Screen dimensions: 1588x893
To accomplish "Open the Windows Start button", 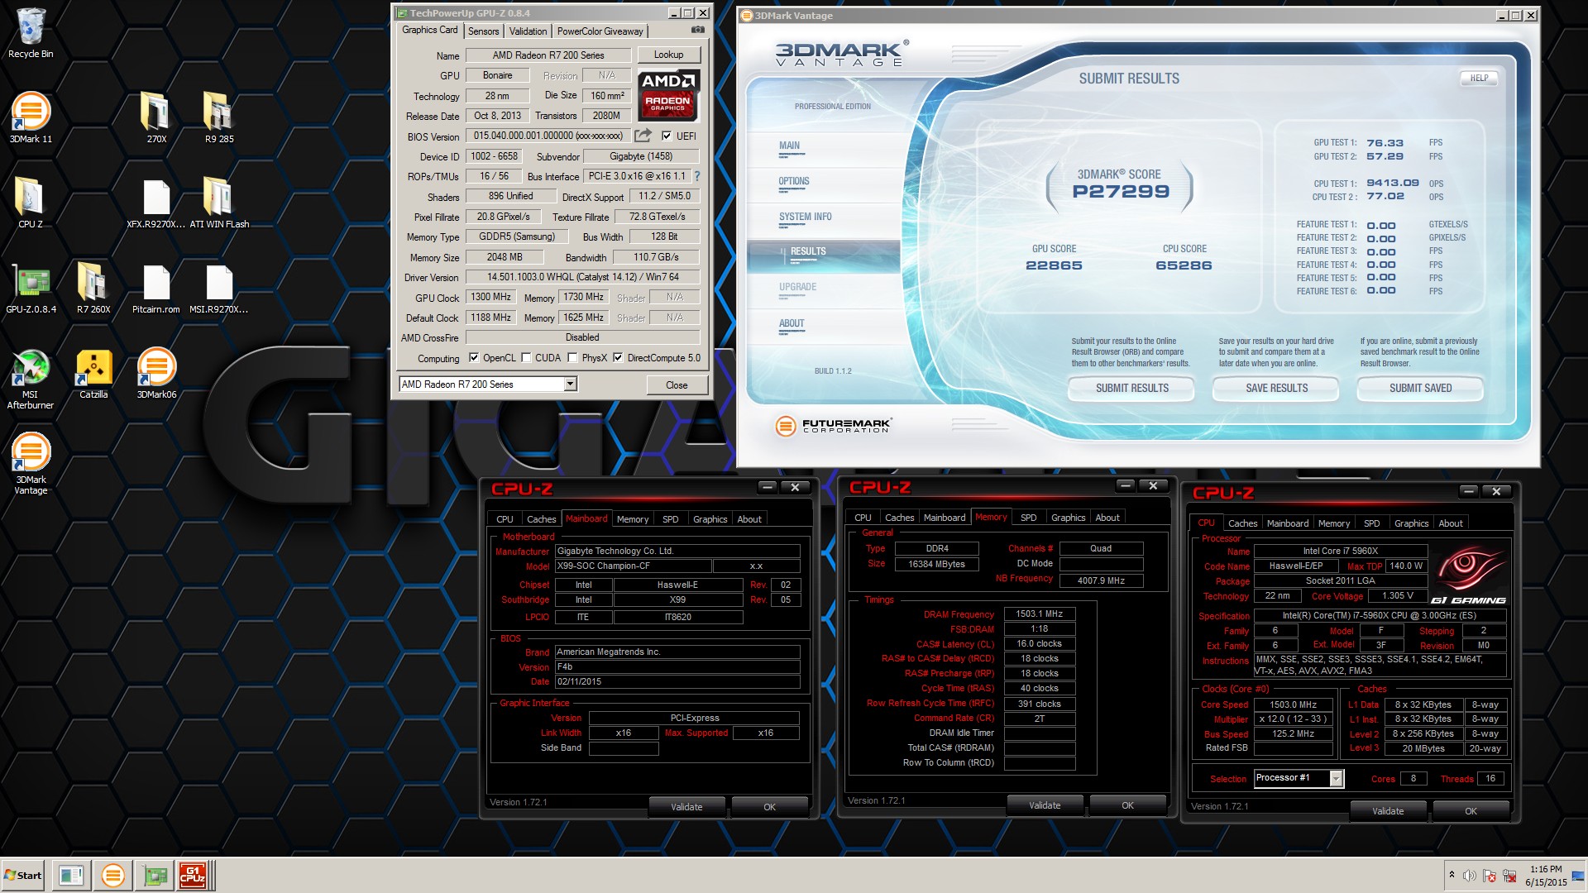I will tap(23, 875).
